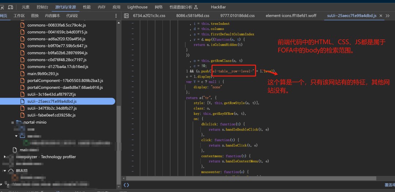Switch to the 元素 panel tab

pyautogui.click(x=26, y=7)
